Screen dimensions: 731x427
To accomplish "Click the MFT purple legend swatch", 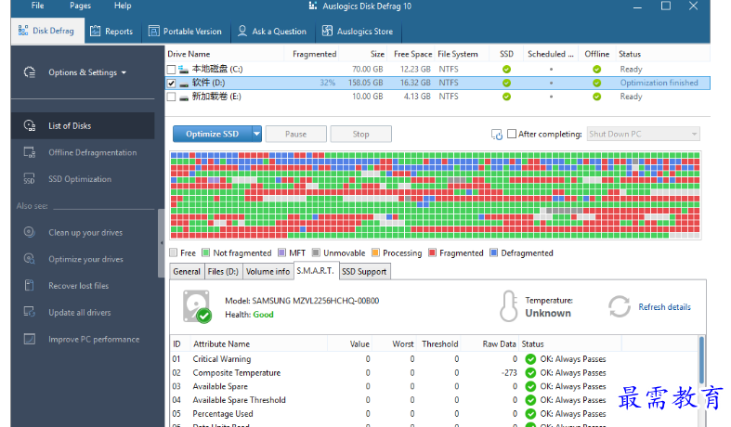I will [x=281, y=252].
